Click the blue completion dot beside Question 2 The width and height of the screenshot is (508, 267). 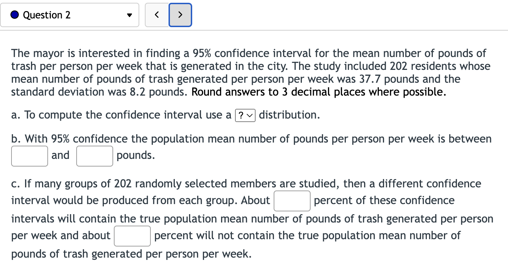[14, 15]
